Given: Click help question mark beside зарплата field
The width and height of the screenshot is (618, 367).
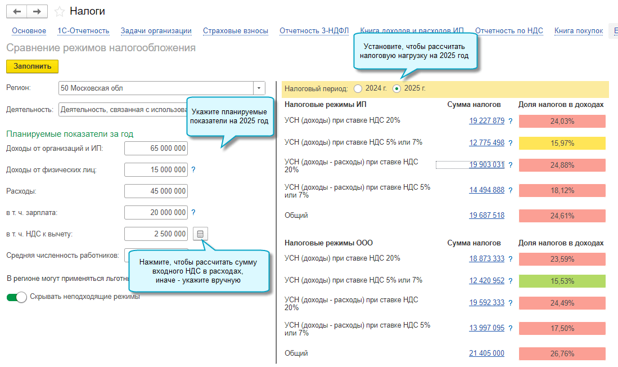Looking at the screenshot, I should tap(193, 212).
